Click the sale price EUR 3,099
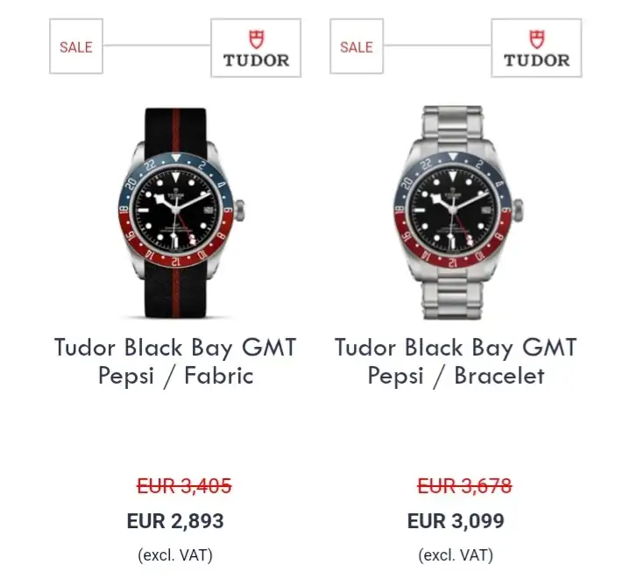The height and width of the screenshot is (579, 630). coord(456,521)
